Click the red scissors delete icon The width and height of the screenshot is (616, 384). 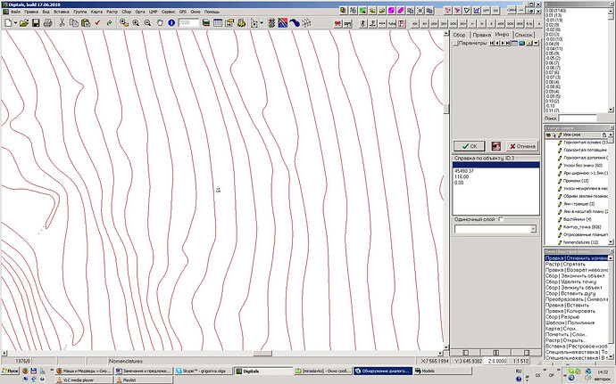pyautogui.click(x=337, y=24)
